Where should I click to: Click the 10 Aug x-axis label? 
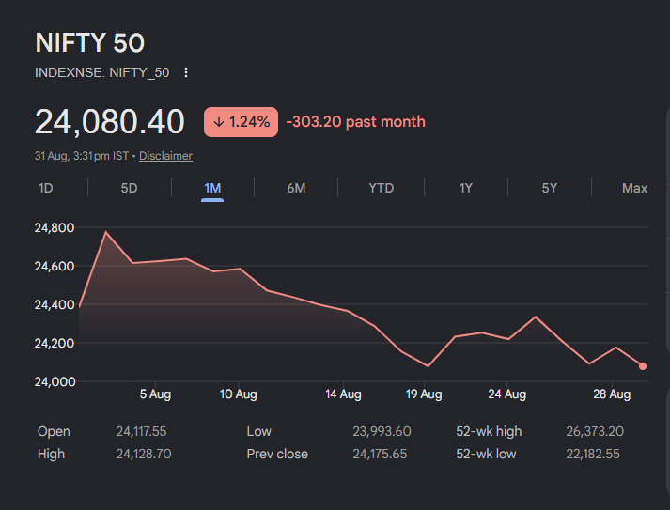pos(239,394)
